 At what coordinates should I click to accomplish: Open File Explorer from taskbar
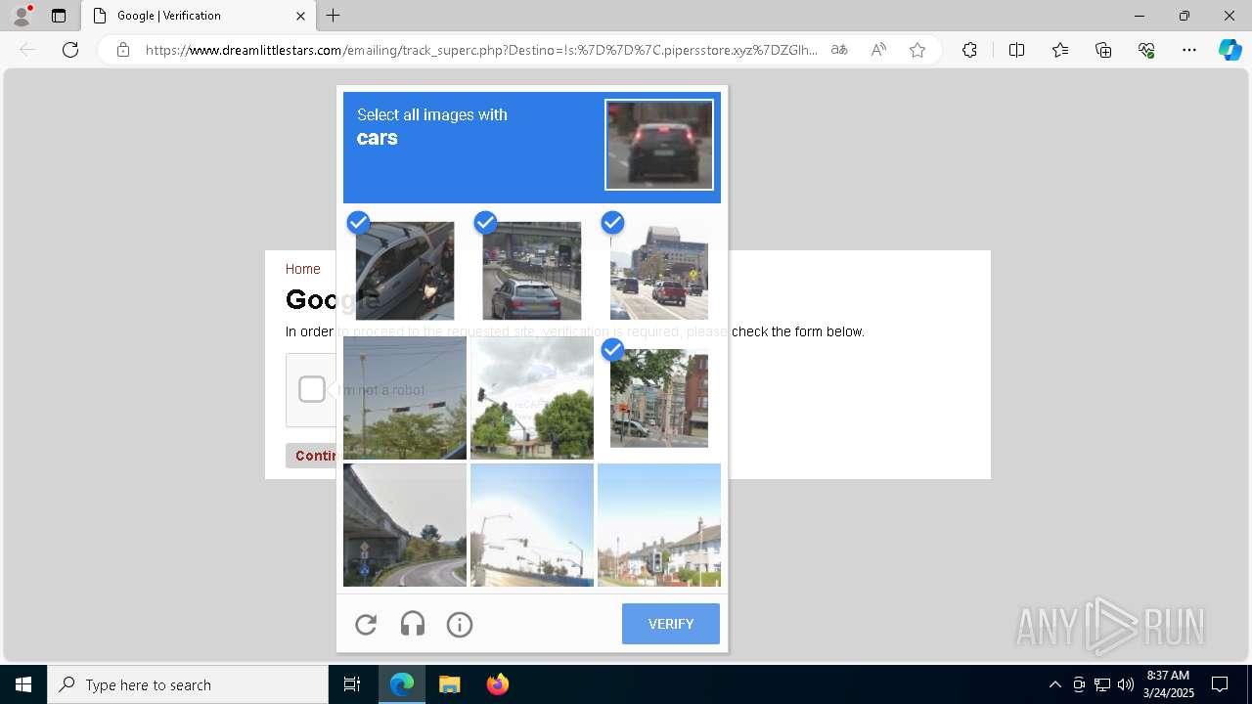click(450, 684)
